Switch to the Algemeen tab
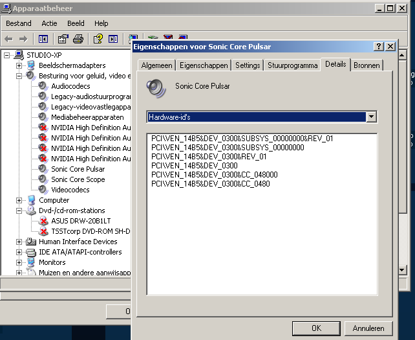Viewport: 415px width, 340px height. (x=156, y=65)
